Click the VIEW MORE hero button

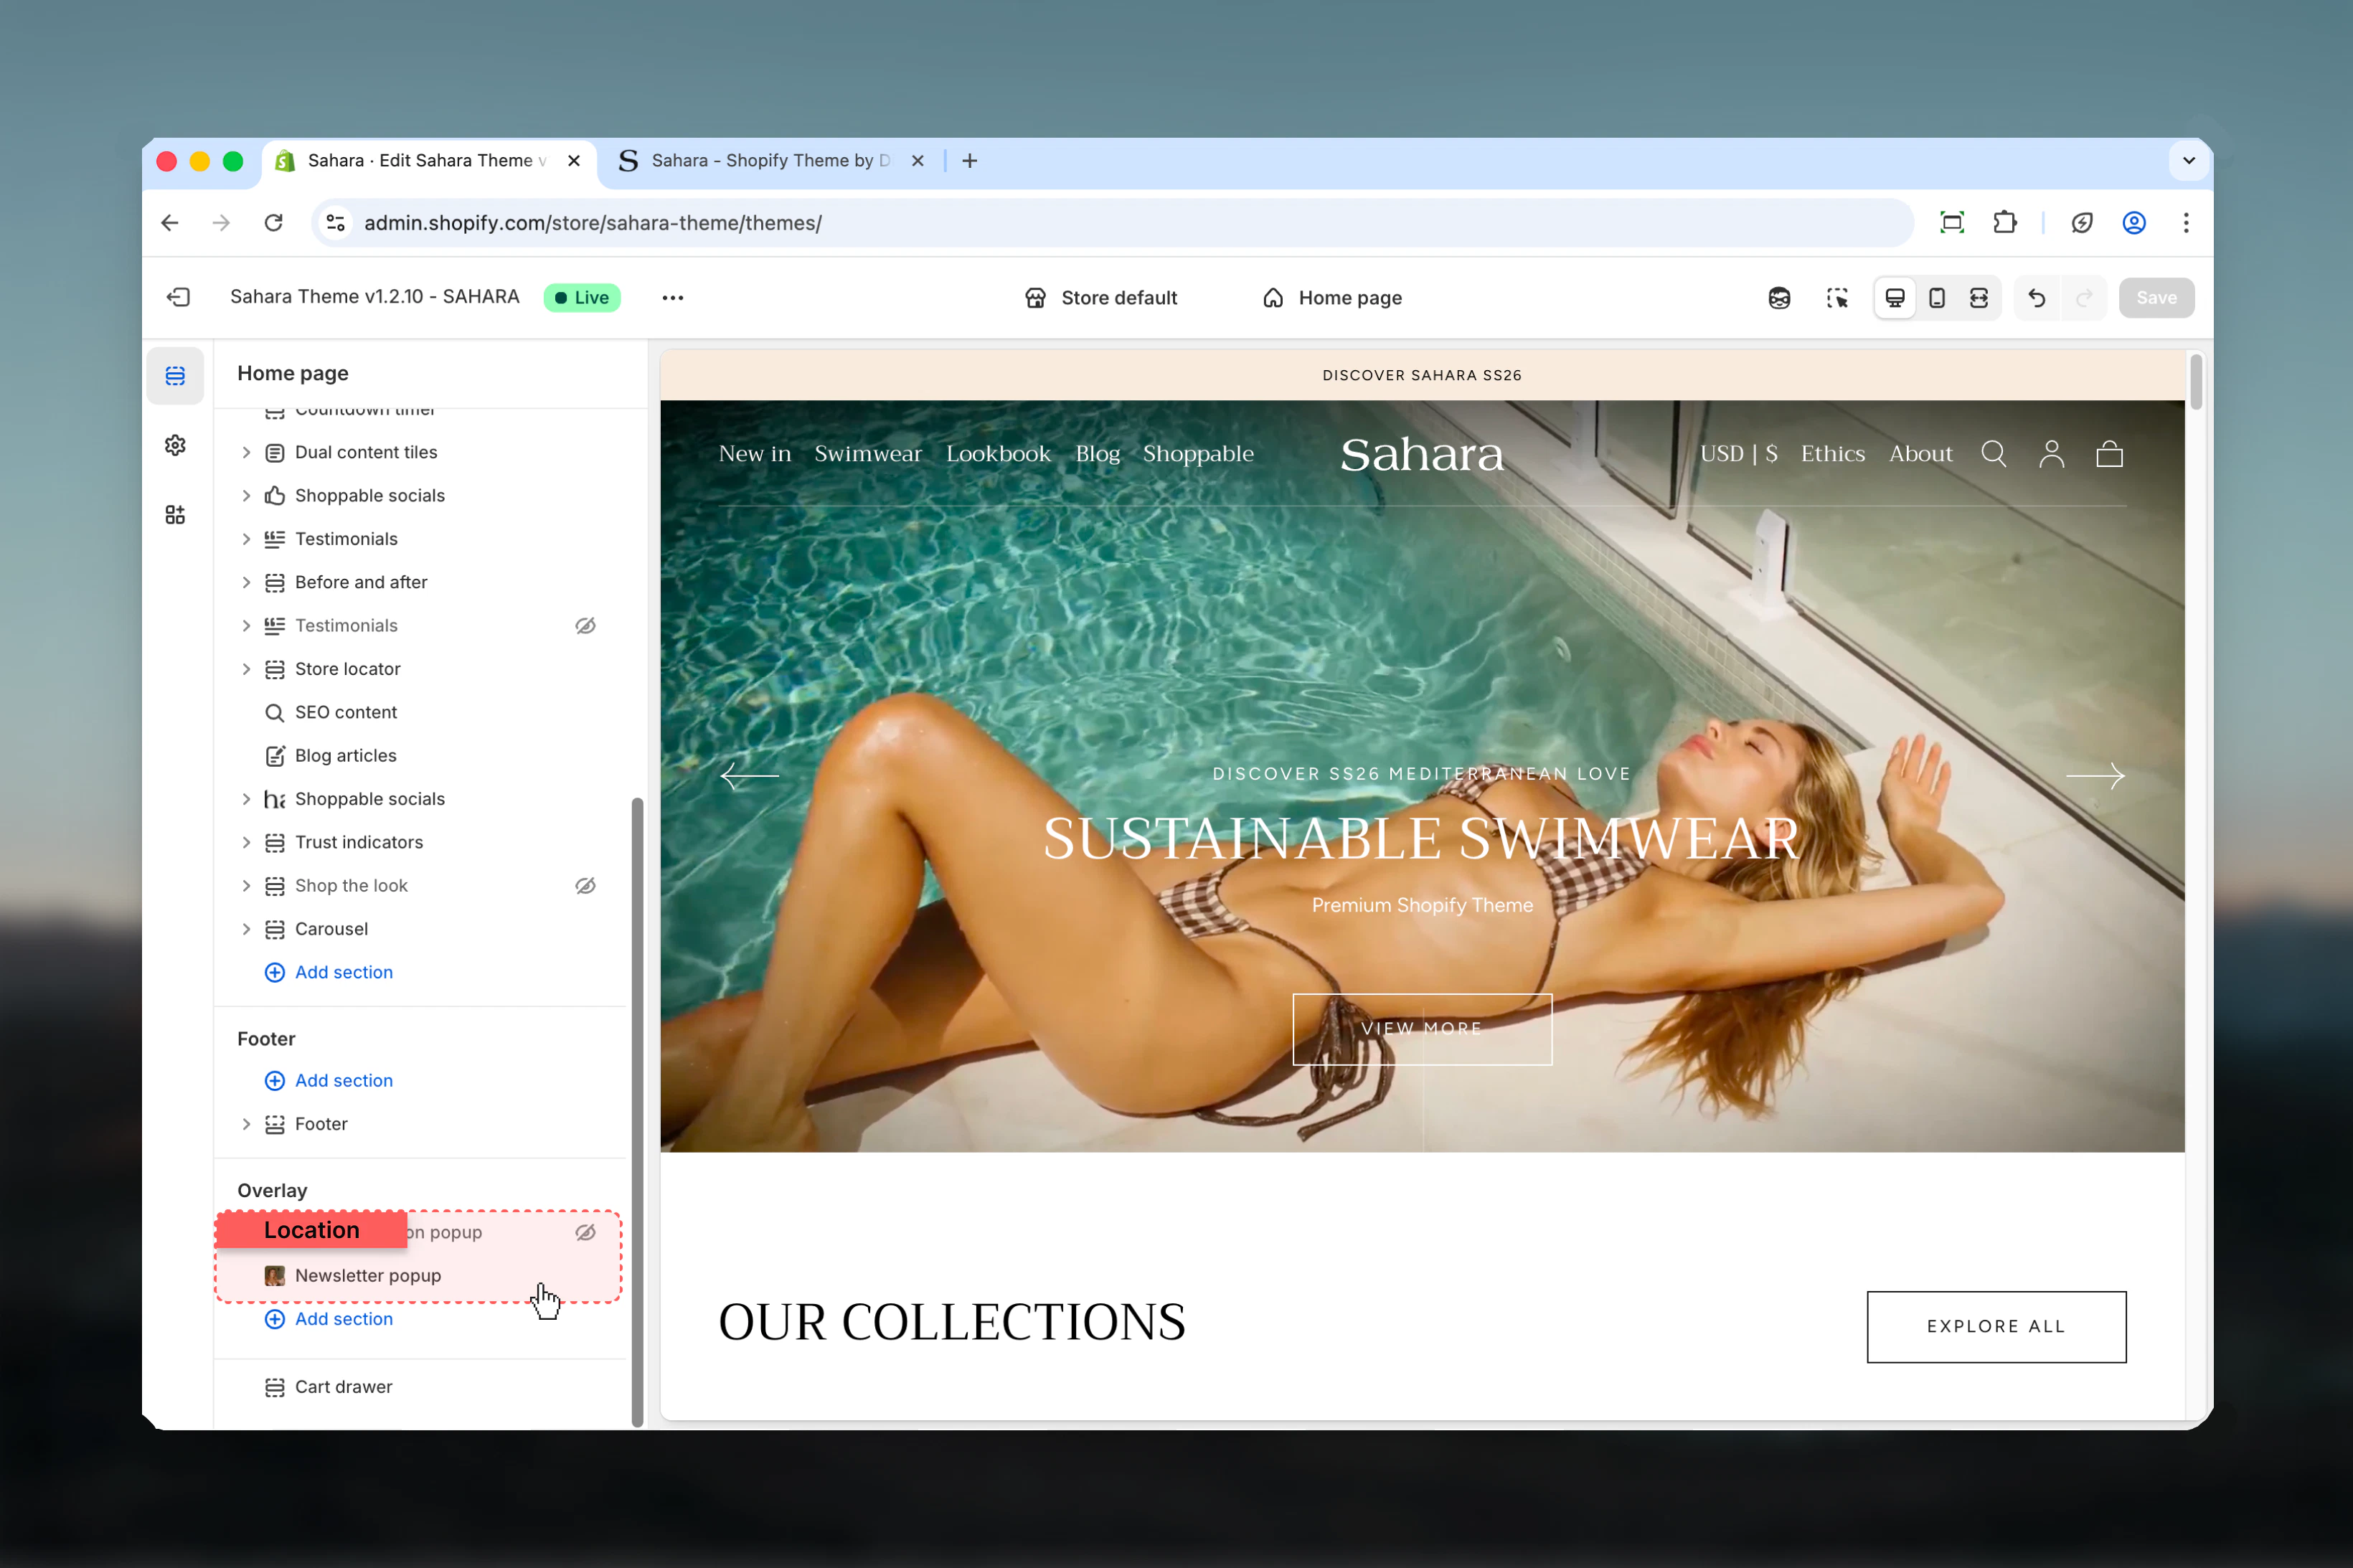1422,1029
